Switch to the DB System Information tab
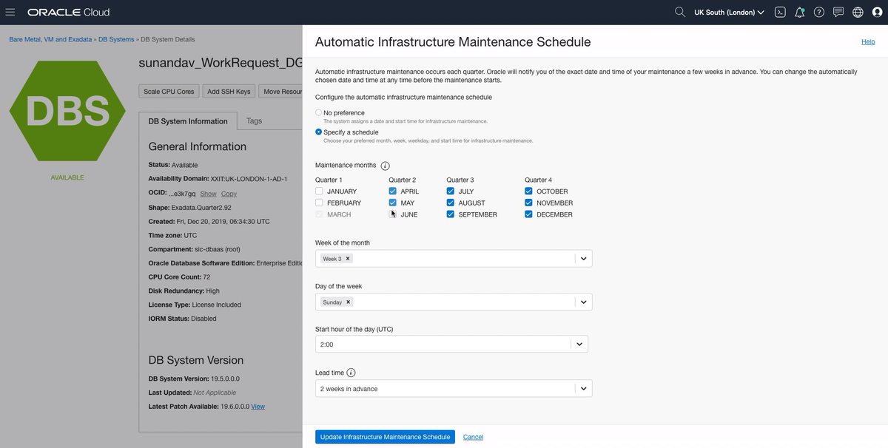 click(188, 121)
